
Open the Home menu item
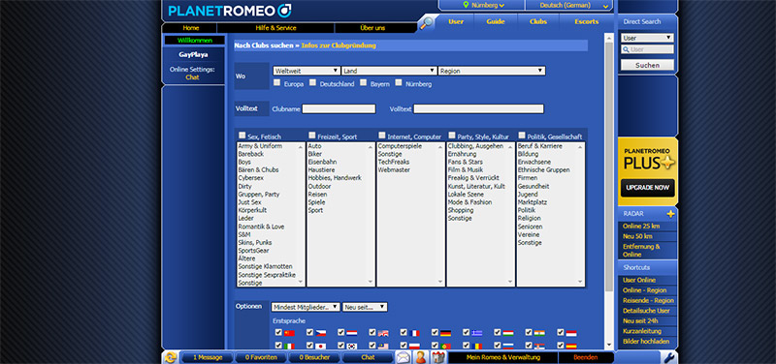190,28
